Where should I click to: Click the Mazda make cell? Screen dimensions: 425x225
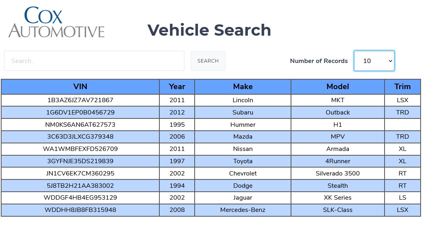[x=243, y=137]
